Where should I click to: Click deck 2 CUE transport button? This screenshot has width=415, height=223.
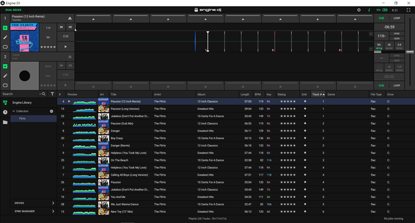pos(66,75)
